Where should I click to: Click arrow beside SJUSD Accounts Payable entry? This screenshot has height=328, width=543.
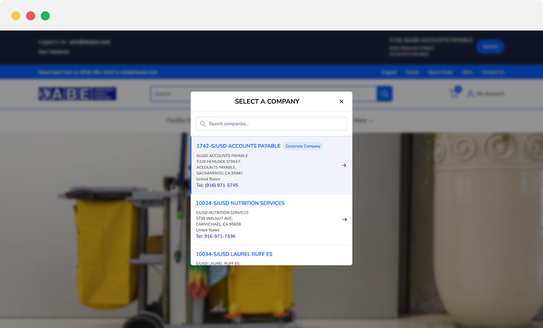344,165
